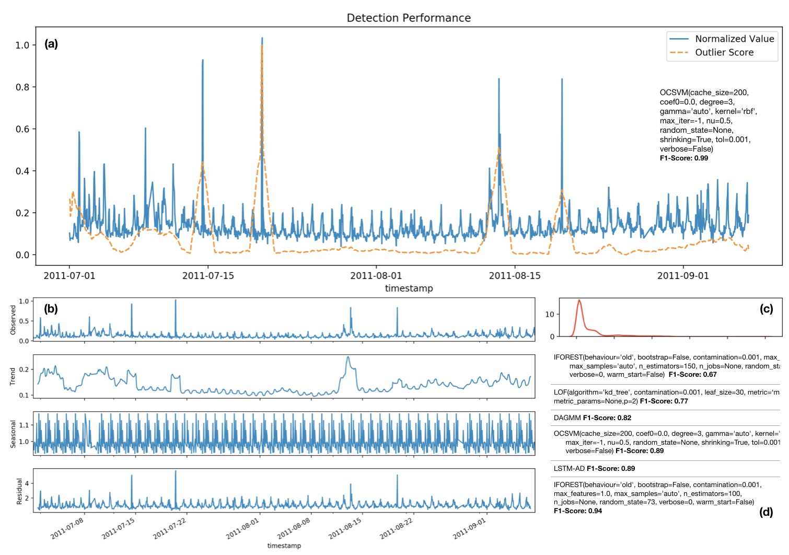The height and width of the screenshot is (555, 789).
Task: Click the IFOREST row with F1-Score 0.94
Action: click(x=657, y=498)
